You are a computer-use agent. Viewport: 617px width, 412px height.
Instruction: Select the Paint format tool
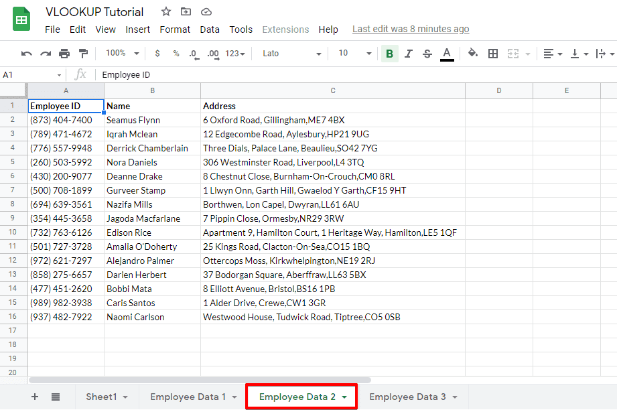click(x=83, y=52)
